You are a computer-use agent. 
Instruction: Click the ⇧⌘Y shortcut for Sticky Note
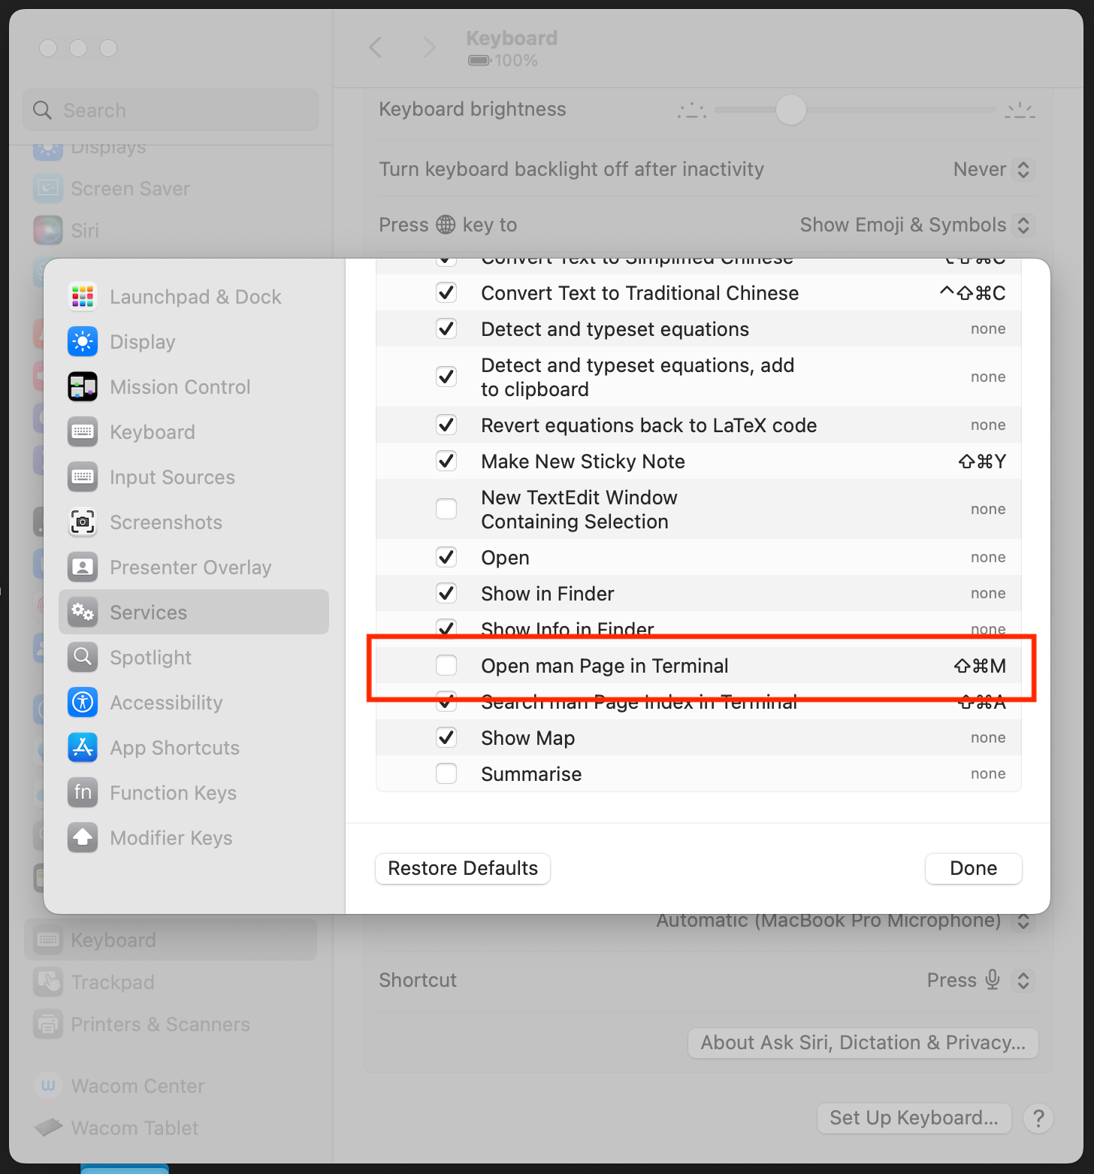coord(982,461)
